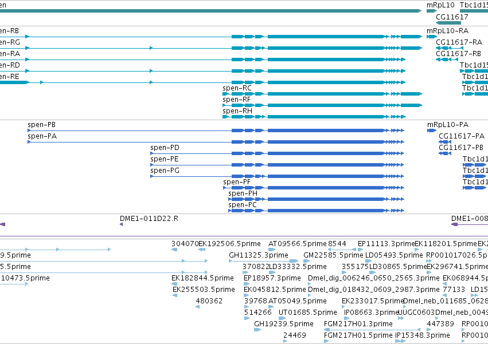Open the 447389 EST label
This screenshot has width=488, height=344.
point(440,324)
